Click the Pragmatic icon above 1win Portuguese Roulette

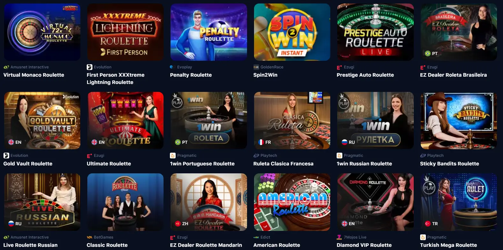click(x=173, y=156)
